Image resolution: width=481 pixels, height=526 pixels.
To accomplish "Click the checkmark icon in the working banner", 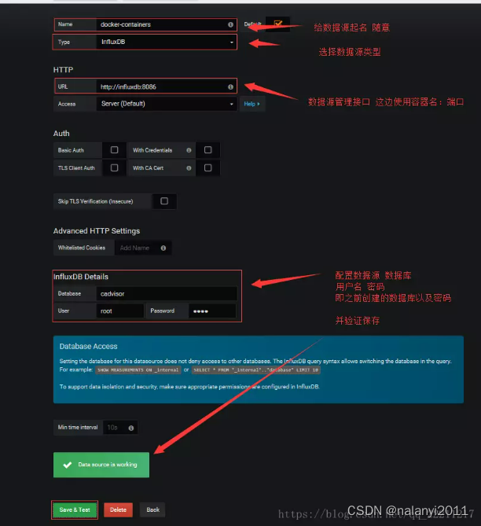I will [x=68, y=465].
